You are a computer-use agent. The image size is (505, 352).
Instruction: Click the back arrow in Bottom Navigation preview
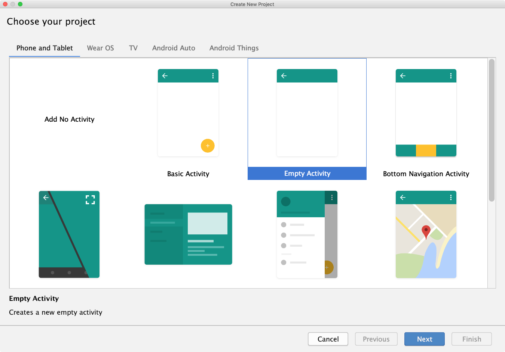click(402, 76)
